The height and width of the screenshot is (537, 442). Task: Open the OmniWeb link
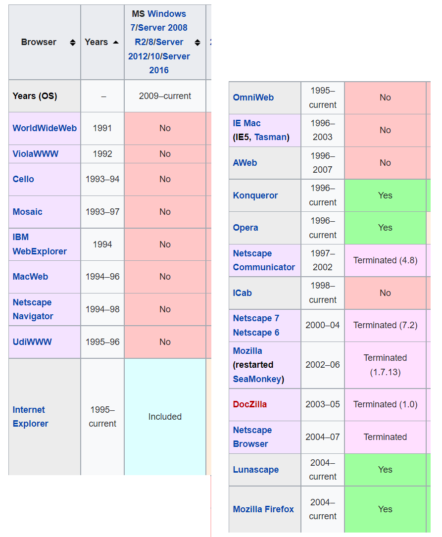(x=253, y=98)
